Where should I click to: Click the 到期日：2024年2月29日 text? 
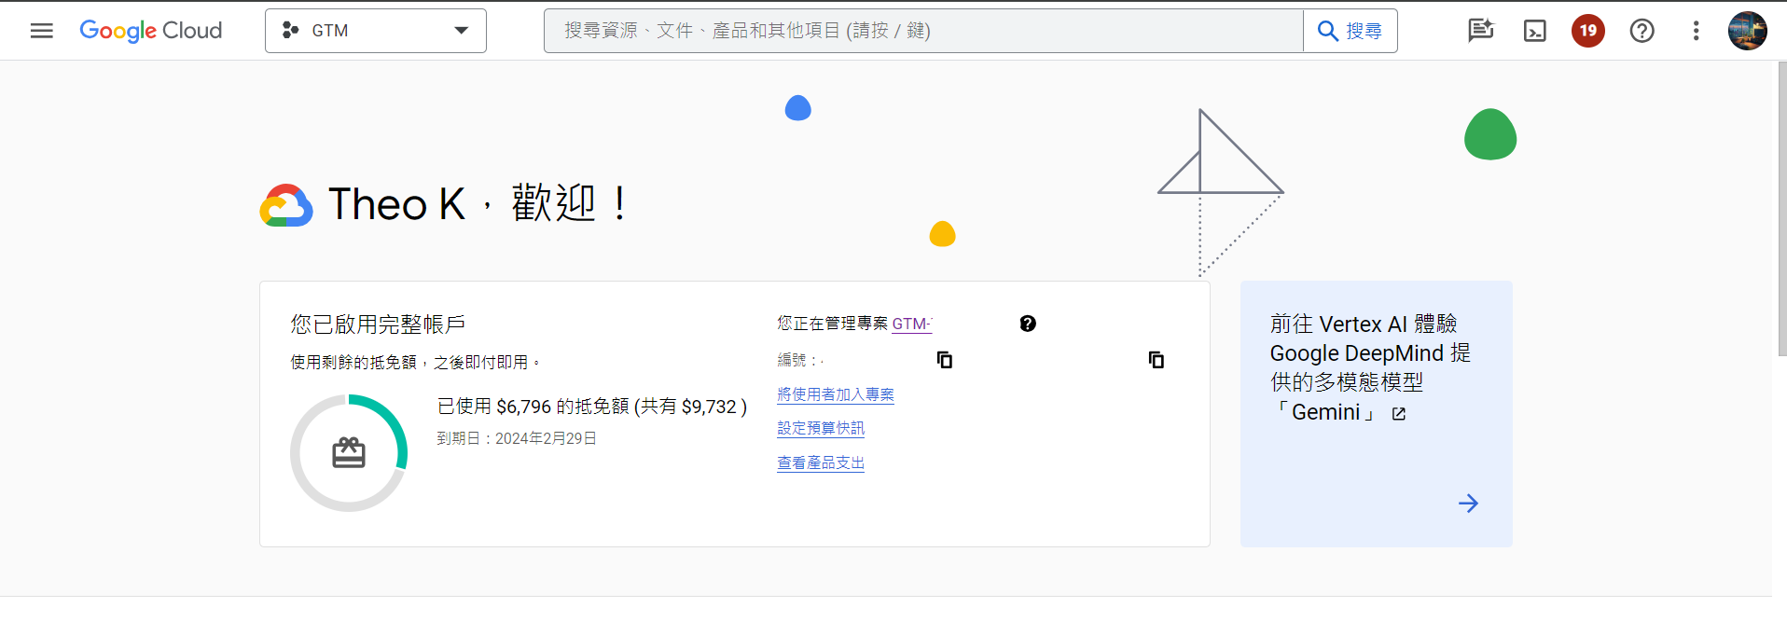pos(517,438)
